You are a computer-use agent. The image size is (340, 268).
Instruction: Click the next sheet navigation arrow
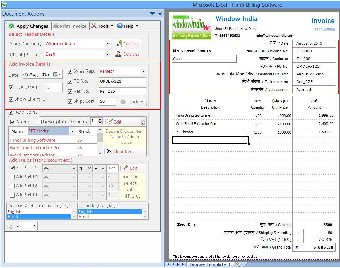(178, 264)
